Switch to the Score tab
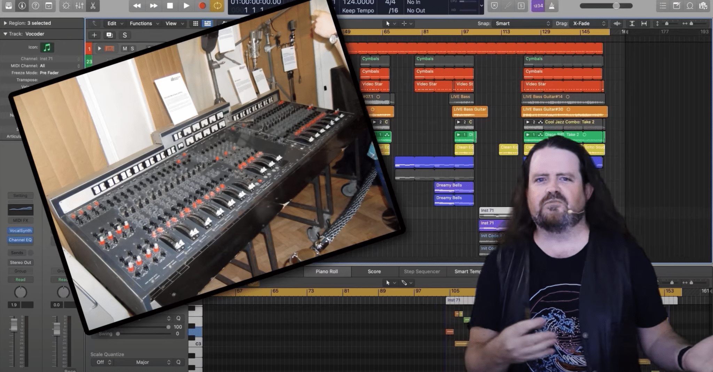Viewport: 713px width, 372px height. point(374,271)
